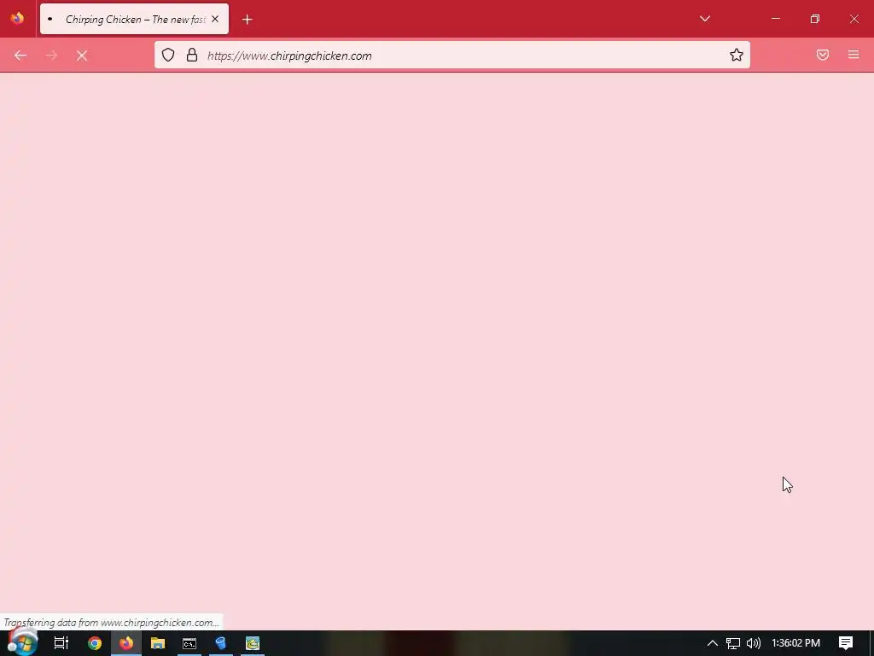Open the Firefox application menu
Image resolution: width=874 pixels, height=656 pixels.
(854, 55)
